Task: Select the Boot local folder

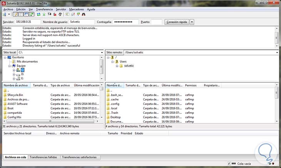Action: tap(10, 108)
